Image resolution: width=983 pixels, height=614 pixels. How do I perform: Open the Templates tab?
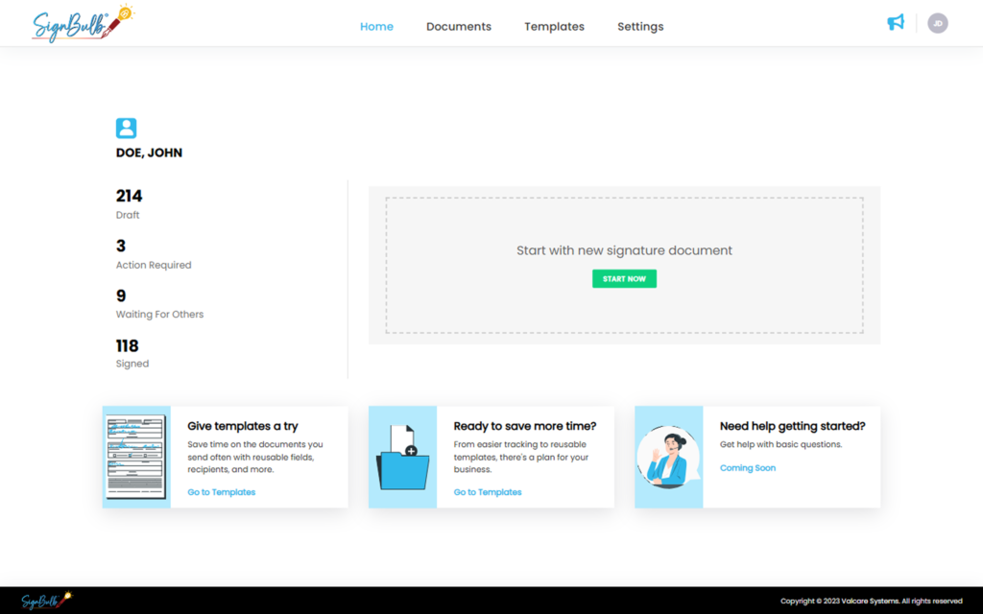pos(554,26)
